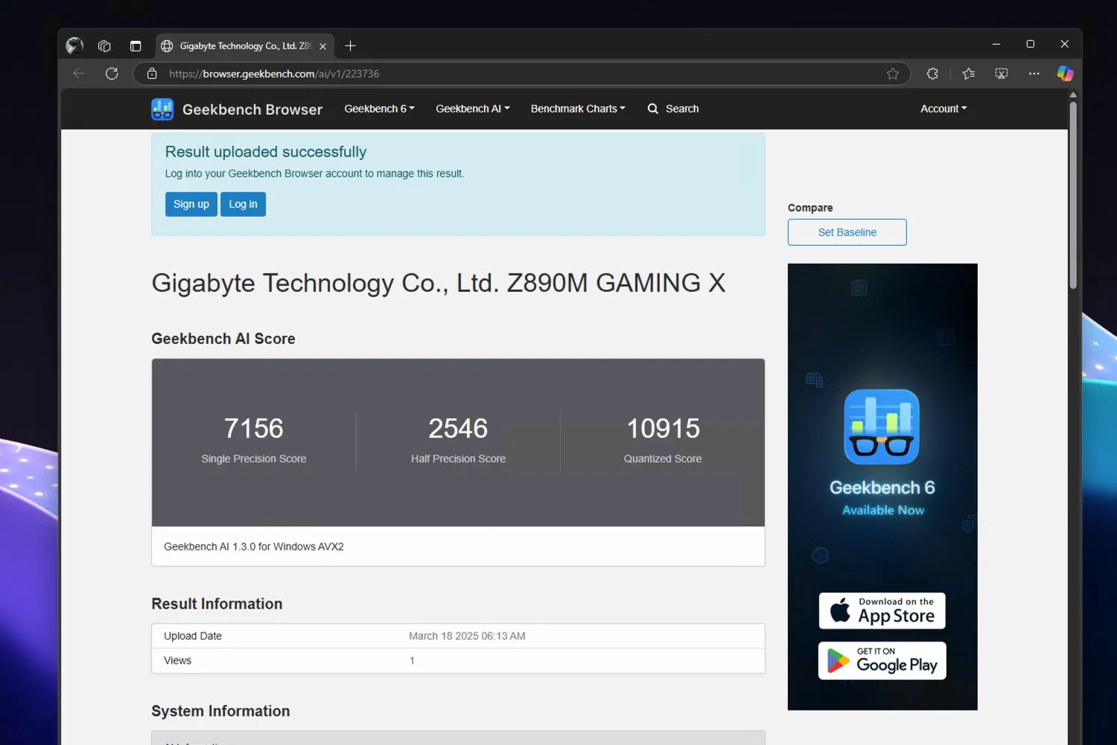1117x745 pixels.
Task: Open the Favorites list icon
Action: 968,73
